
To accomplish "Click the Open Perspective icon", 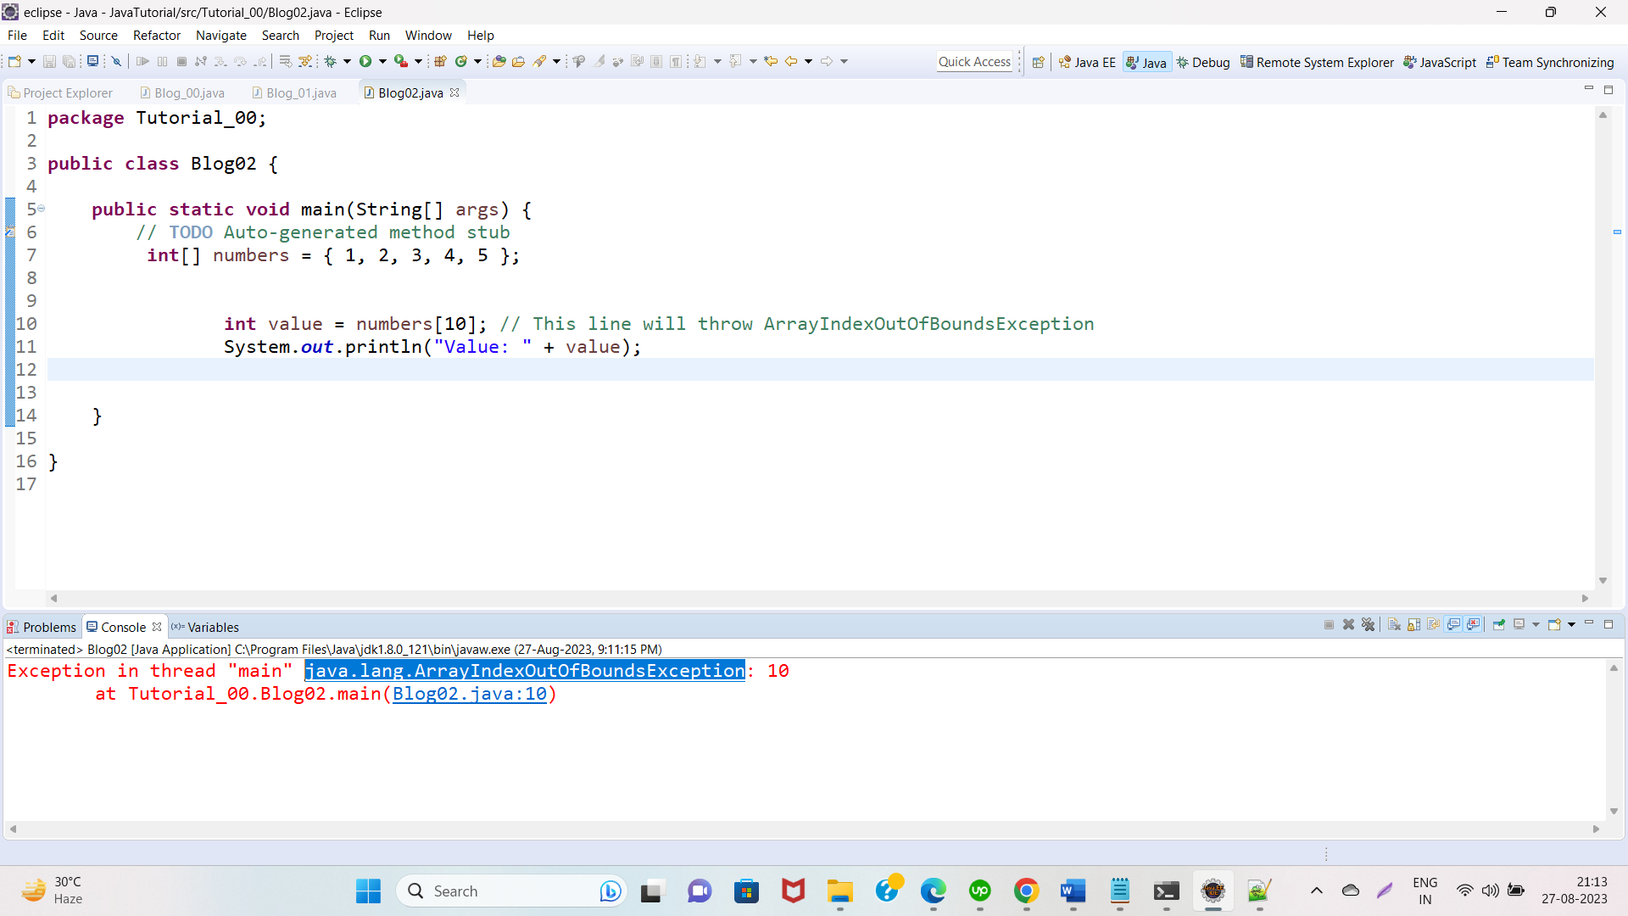I will tap(1038, 62).
